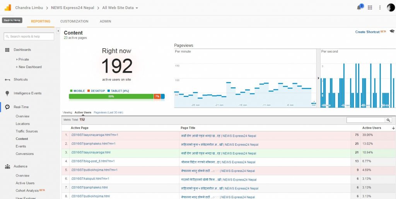Open /2016/07/blog-post_6.html?m=1 page
Screen dimensions: 396x199
93,161
